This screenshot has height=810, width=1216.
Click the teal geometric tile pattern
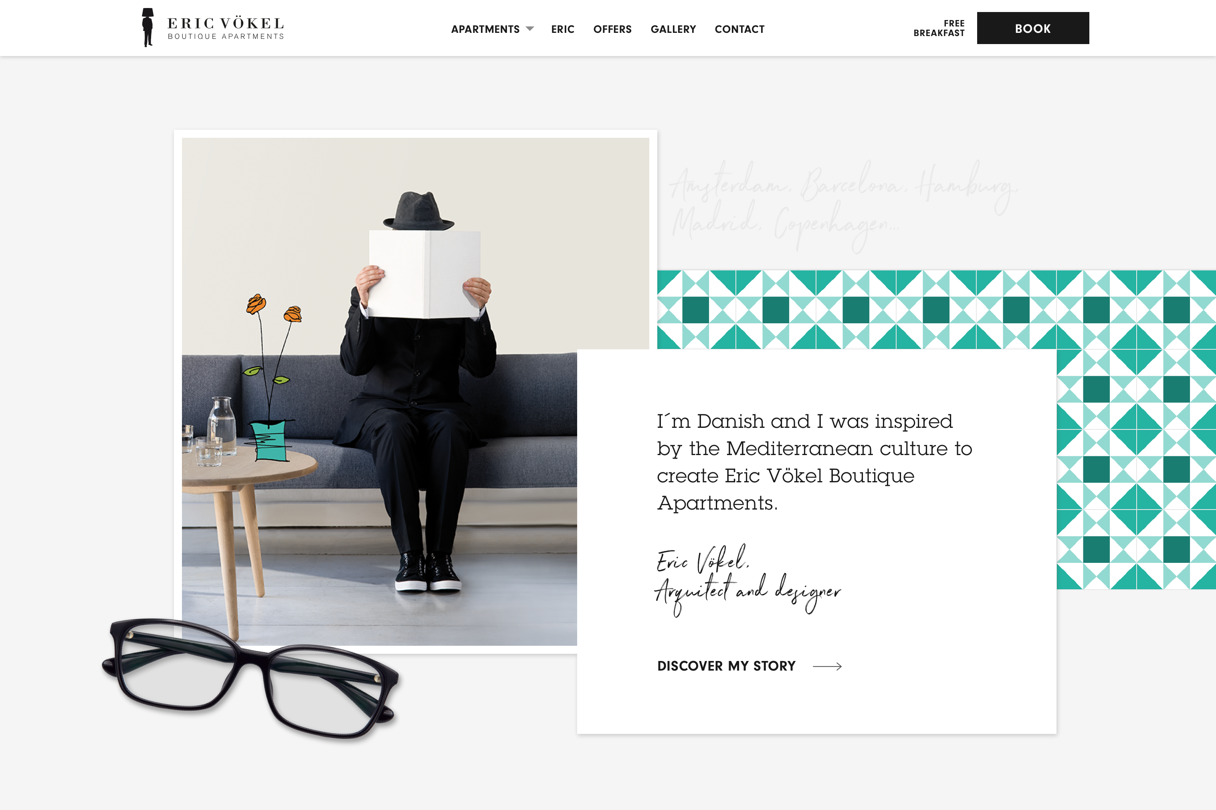936,309
